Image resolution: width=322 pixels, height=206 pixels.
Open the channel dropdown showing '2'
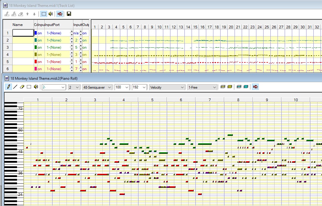pyautogui.click(x=74, y=87)
